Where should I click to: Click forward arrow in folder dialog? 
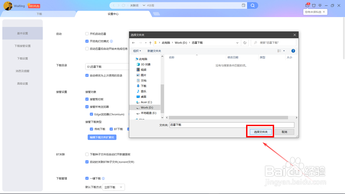(140, 43)
